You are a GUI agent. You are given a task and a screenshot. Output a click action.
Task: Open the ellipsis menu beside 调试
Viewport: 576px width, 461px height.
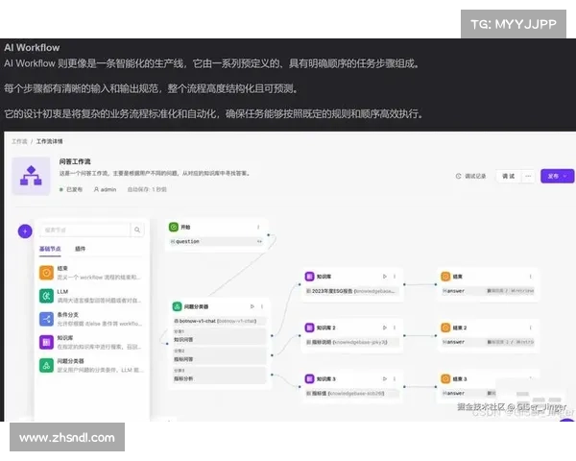[528, 176]
